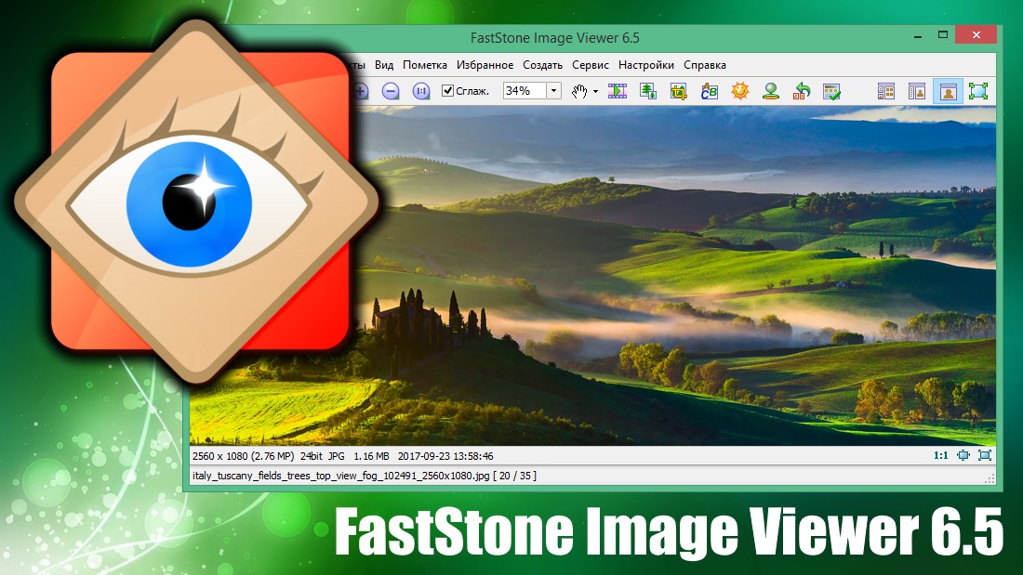Open the crop board tool
Image resolution: width=1023 pixels, height=575 pixels.
[x=679, y=91]
